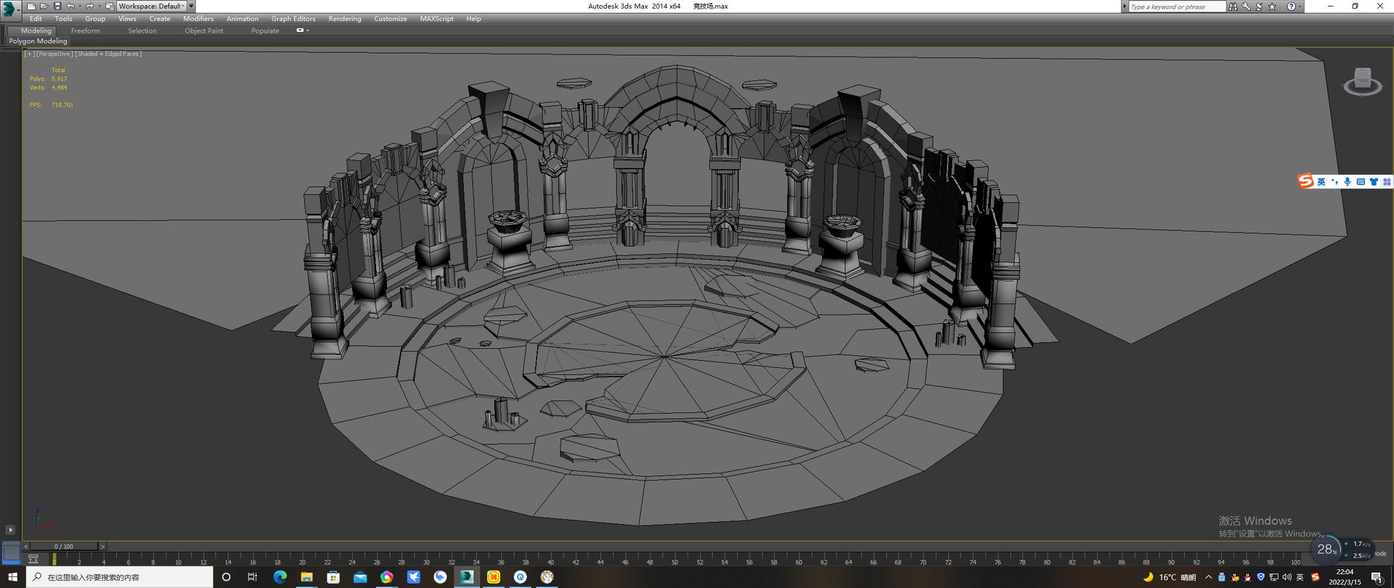Switch Sogou input toolbar to English mode
Viewport: 1394px width, 588px height.
(1321, 181)
